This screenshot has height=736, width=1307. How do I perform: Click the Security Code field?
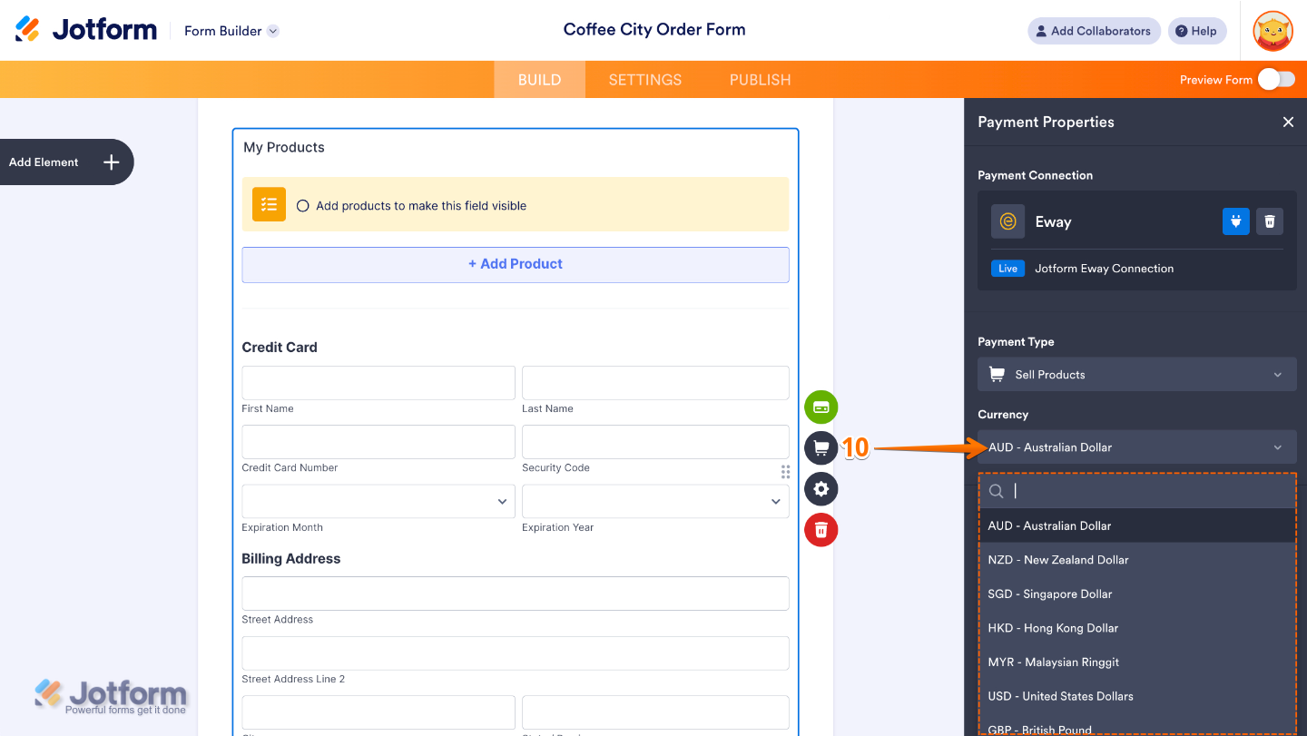[x=655, y=442]
